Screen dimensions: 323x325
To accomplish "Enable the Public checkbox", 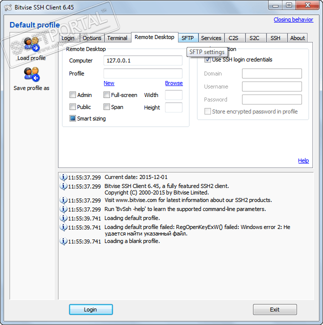I will point(72,107).
